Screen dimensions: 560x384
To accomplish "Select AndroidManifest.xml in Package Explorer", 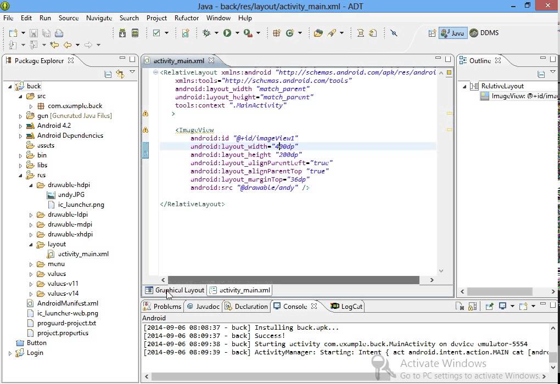I will pyautogui.click(x=67, y=303).
